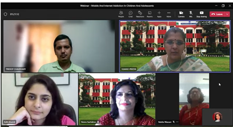Select Neeru Sachdeva's video tile
The height and width of the screenshot is (127, 233).
click(x=117, y=99)
